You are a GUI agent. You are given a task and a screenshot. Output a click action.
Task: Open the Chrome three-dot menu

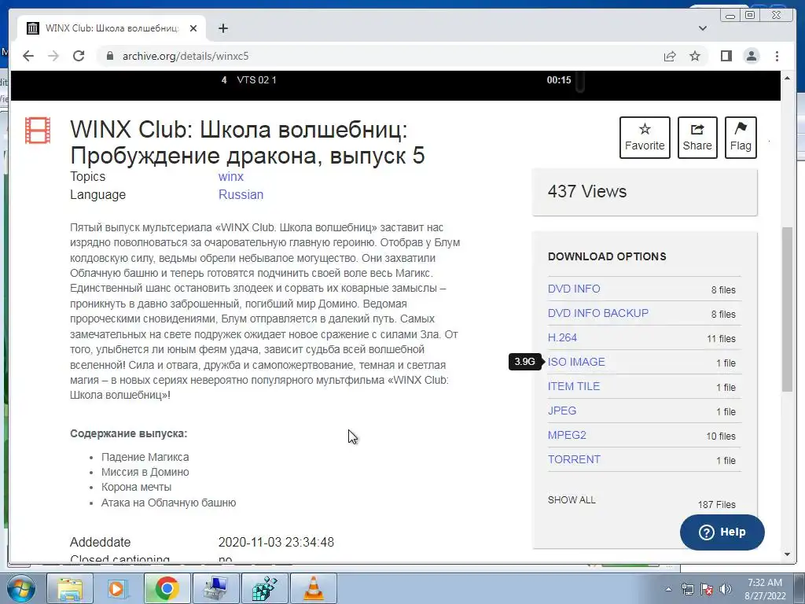coord(777,56)
